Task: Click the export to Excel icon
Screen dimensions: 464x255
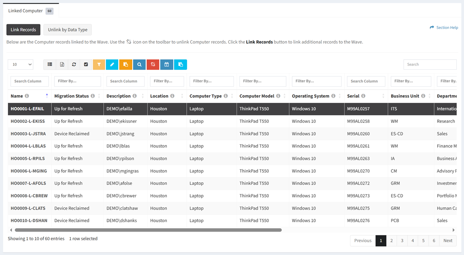Action: [x=62, y=65]
